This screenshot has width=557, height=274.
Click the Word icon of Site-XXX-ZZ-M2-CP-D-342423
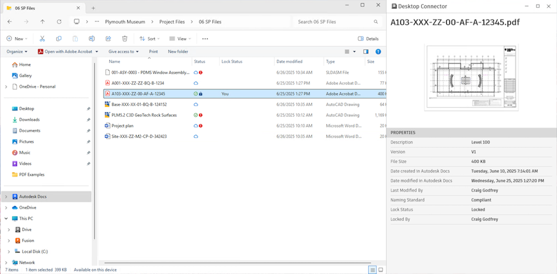point(107,136)
